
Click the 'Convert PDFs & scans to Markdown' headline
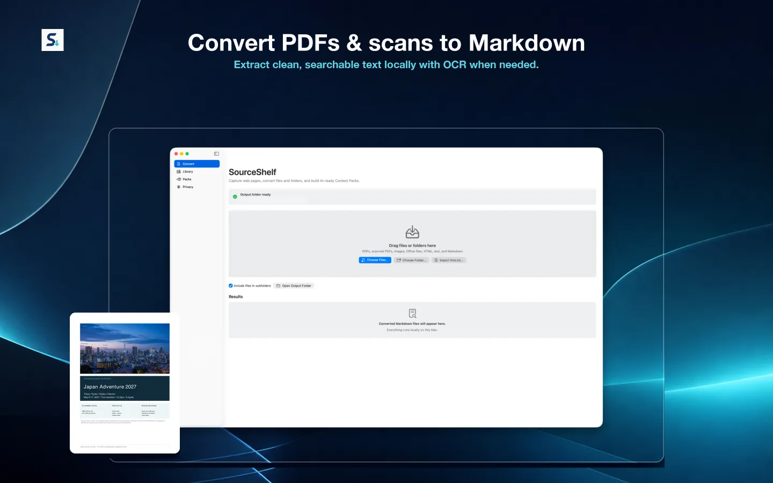click(x=386, y=43)
